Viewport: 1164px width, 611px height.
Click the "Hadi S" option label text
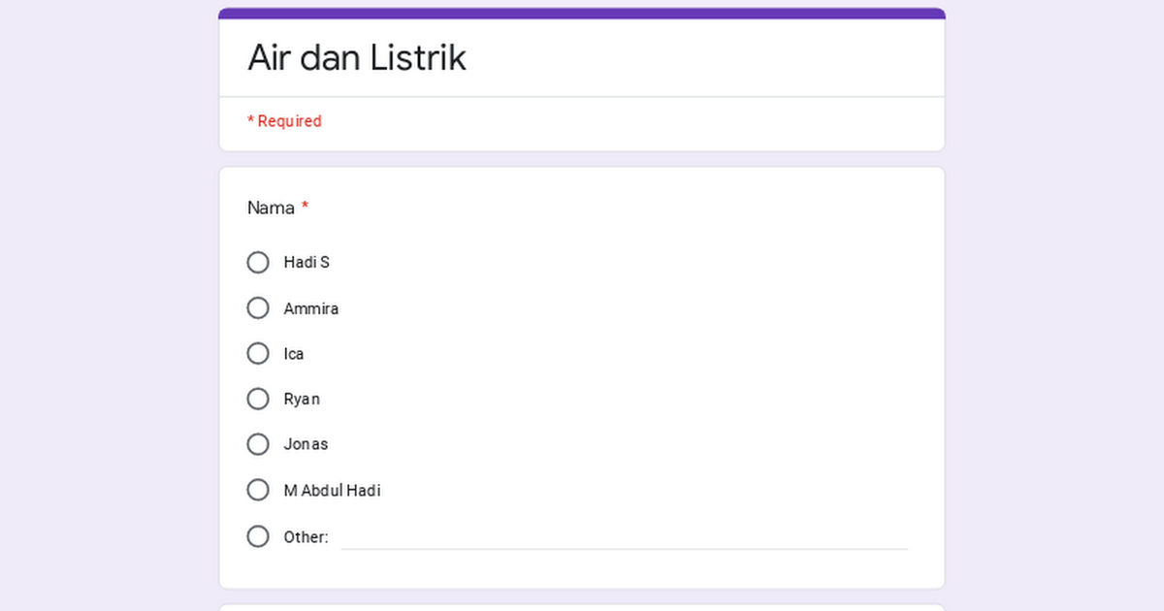pyautogui.click(x=307, y=262)
